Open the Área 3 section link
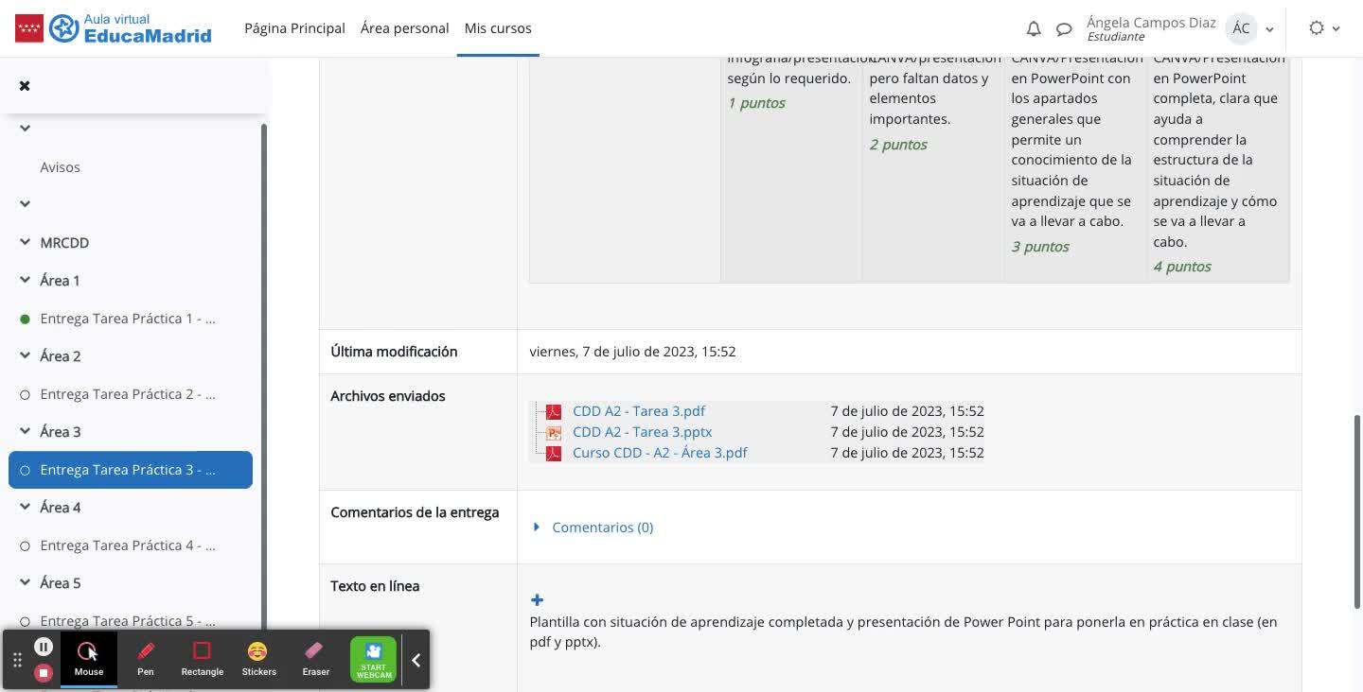 pyautogui.click(x=60, y=432)
